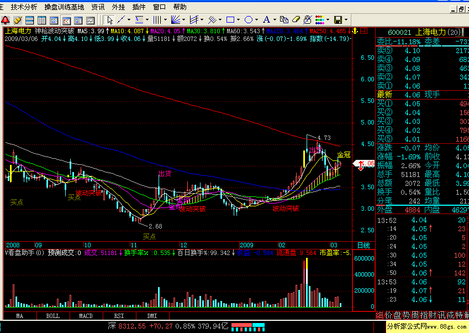Expand the save icon dropdown arrow
Viewport: 469px width, 333px height.
(x=346, y=20)
